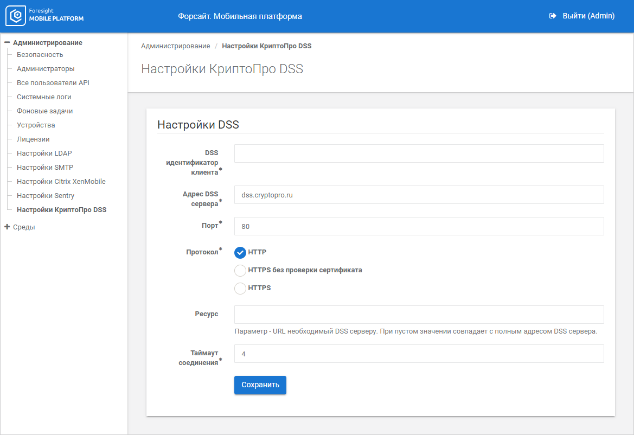Select the HTTP protocol radio button
The height and width of the screenshot is (435, 634).
(x=240, y=253)
